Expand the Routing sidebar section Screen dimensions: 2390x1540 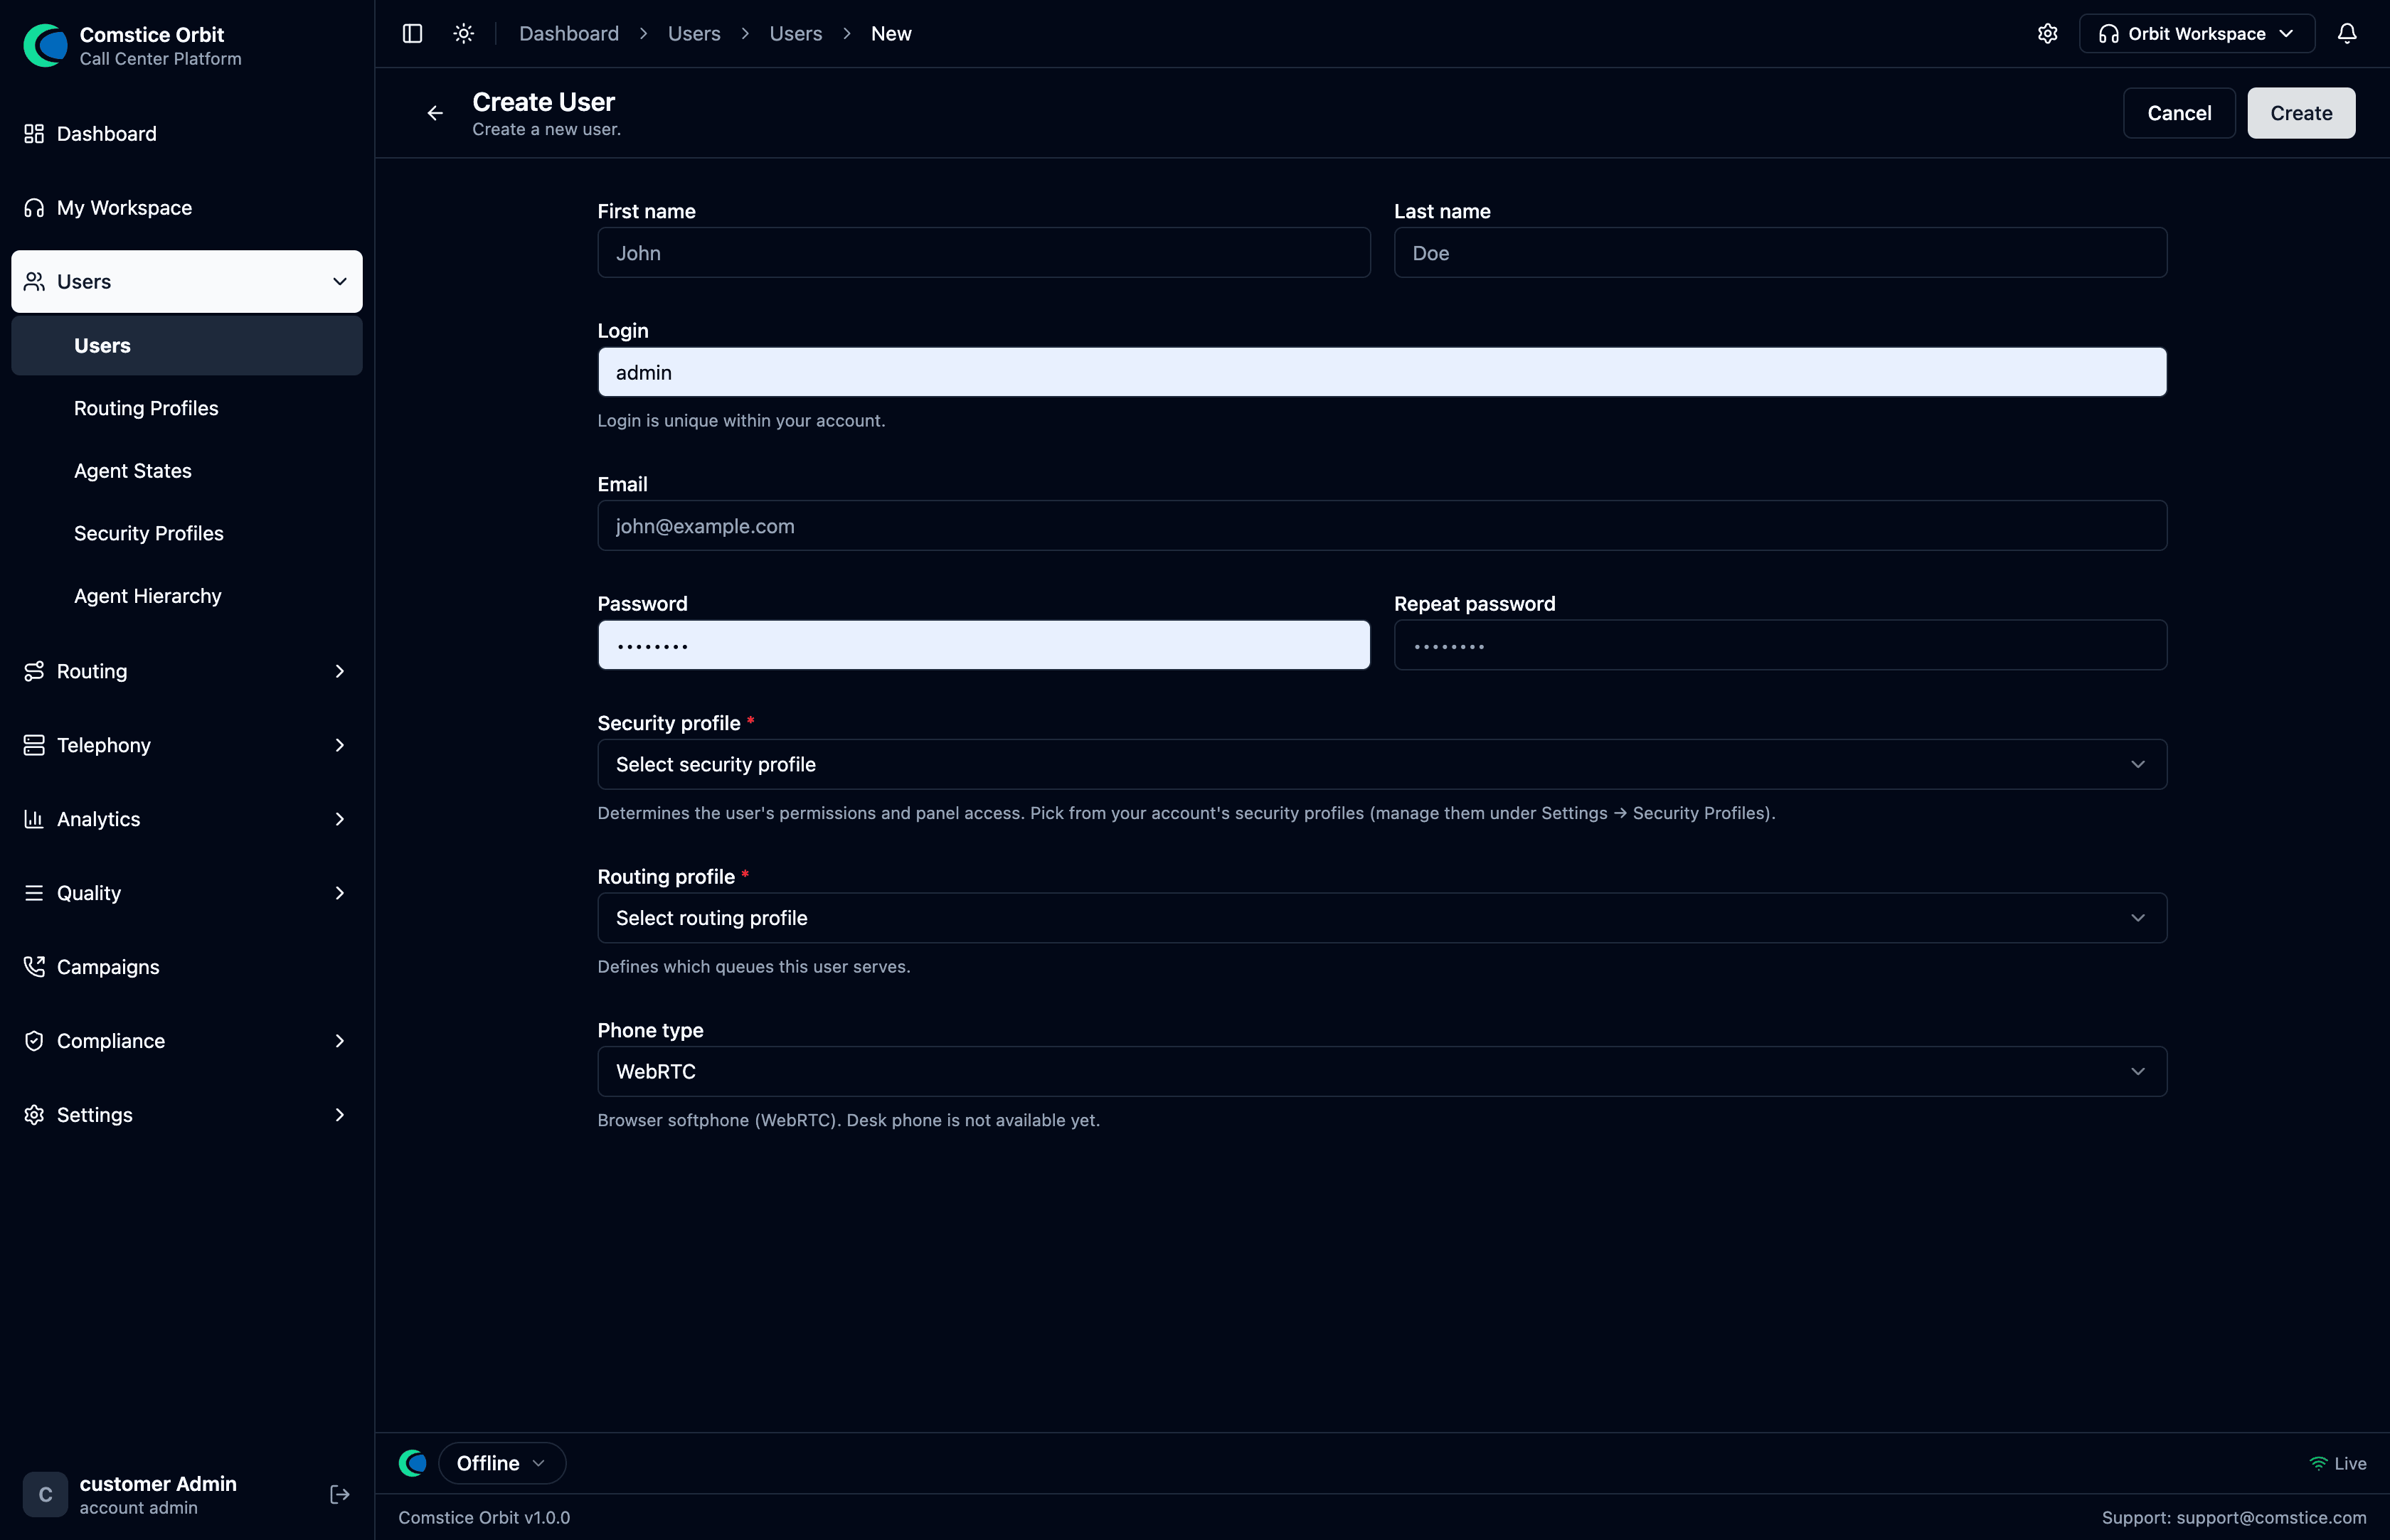(x=339, y=671)
